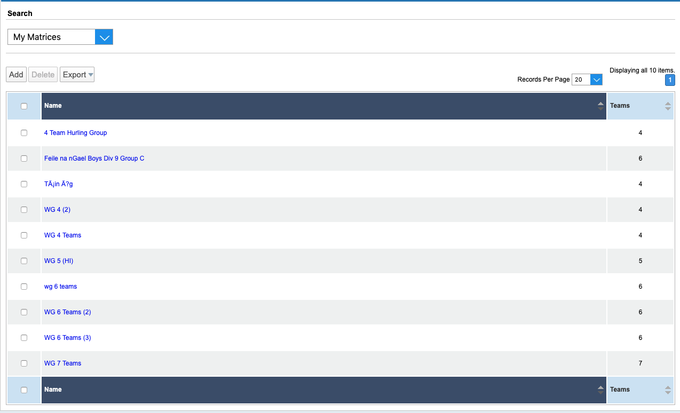Sort by Name using top header sort arrows

601,106
